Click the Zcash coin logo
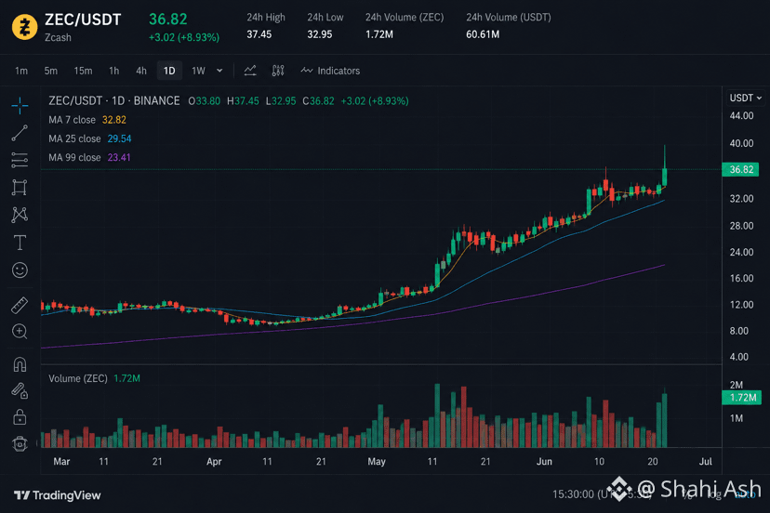The height and width of the screenshot is (513, 770). pyautogui.click(x=24, y=27)
